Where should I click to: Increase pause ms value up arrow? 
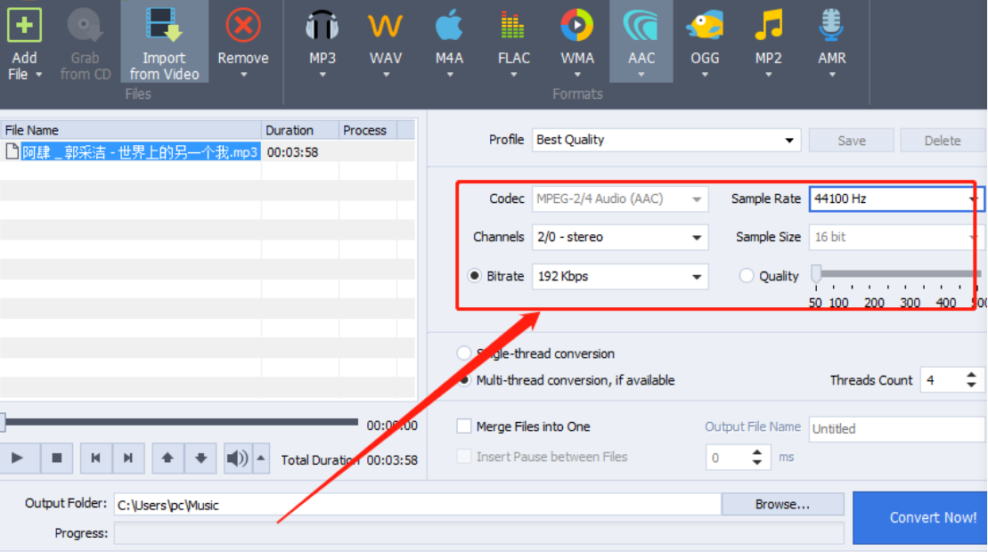pyautogui.click(x=756, y=451)
